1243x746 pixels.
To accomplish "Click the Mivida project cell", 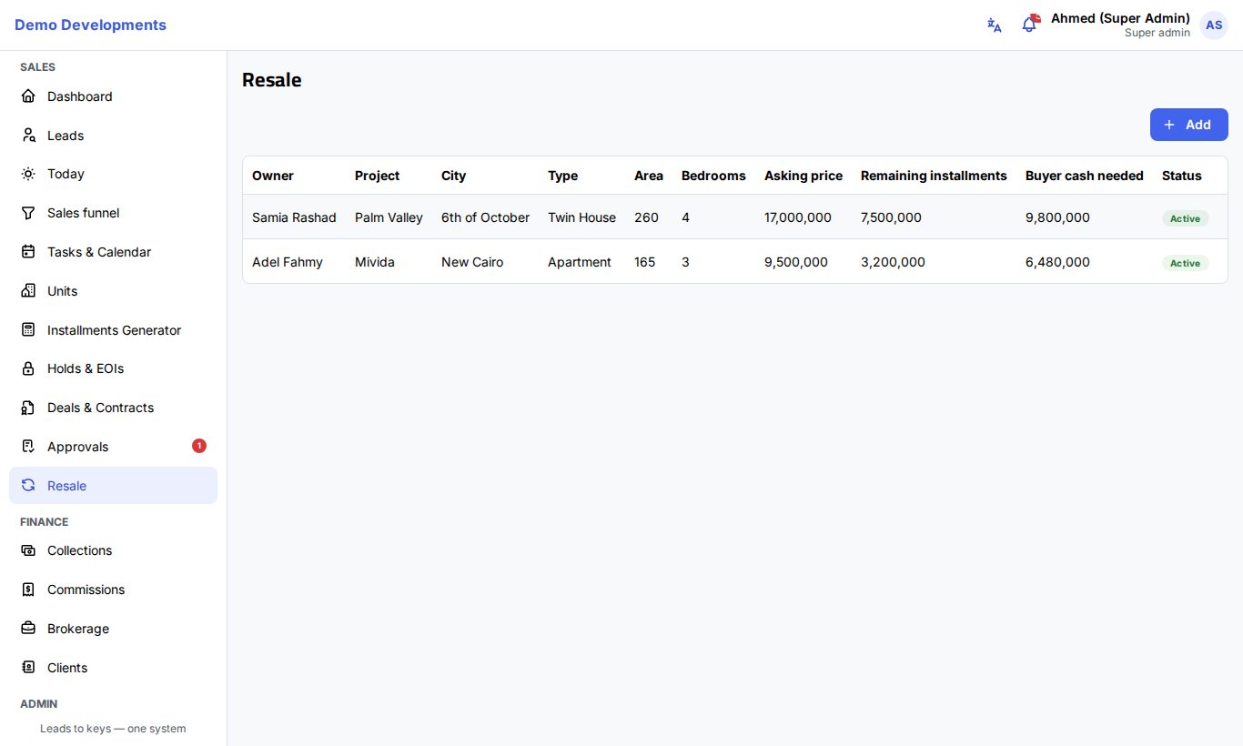I will coord(375,262).
